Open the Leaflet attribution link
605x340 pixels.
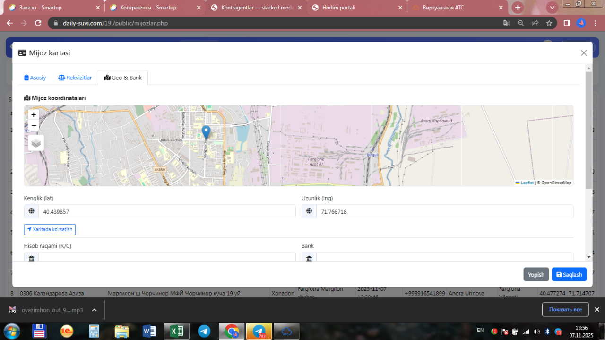pos(527,183)
